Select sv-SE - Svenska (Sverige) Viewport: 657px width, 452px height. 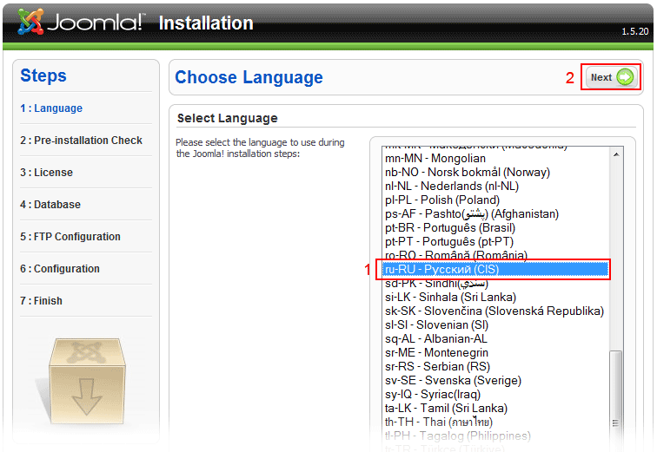click(496, 381)
